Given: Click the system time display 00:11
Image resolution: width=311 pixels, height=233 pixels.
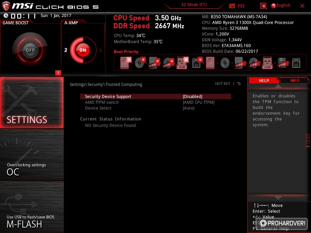Looking at the screenshot, I should coord(23,16).
